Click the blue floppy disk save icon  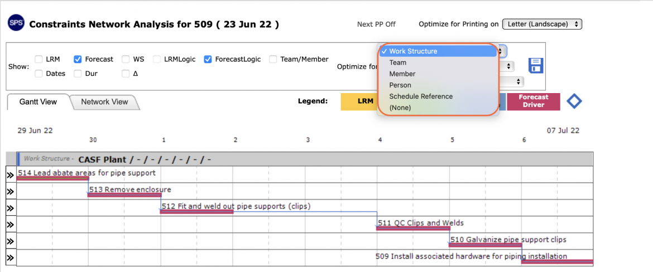click(x=536, y=66)
